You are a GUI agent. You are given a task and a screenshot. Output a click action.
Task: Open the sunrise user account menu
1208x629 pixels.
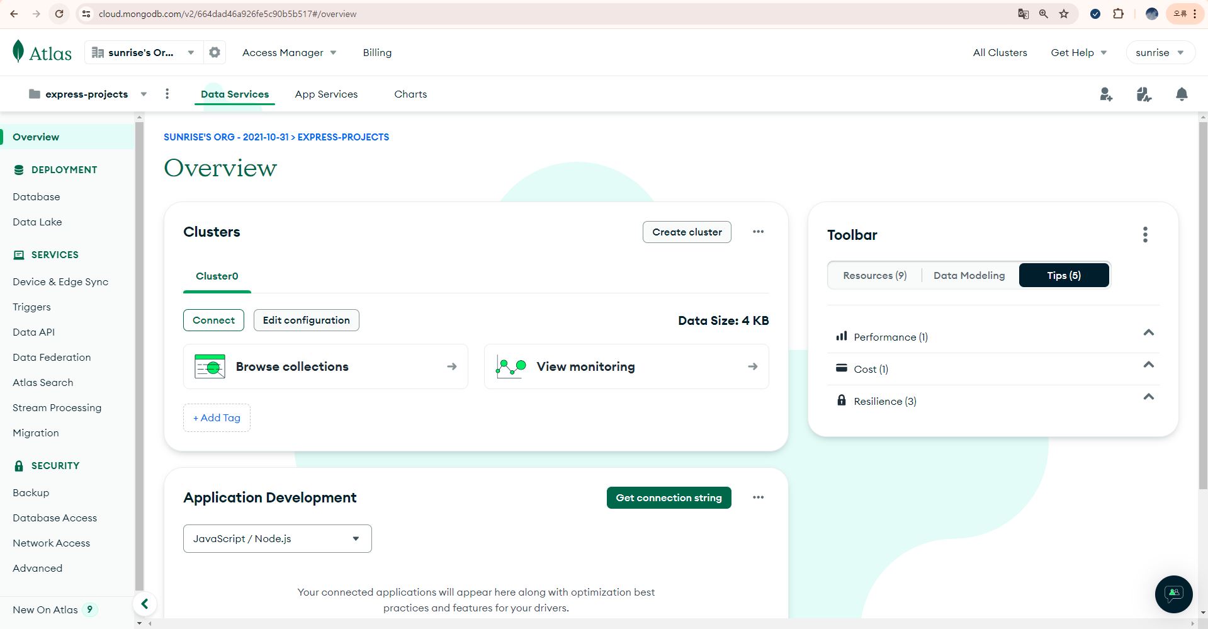click(1160, 53)
